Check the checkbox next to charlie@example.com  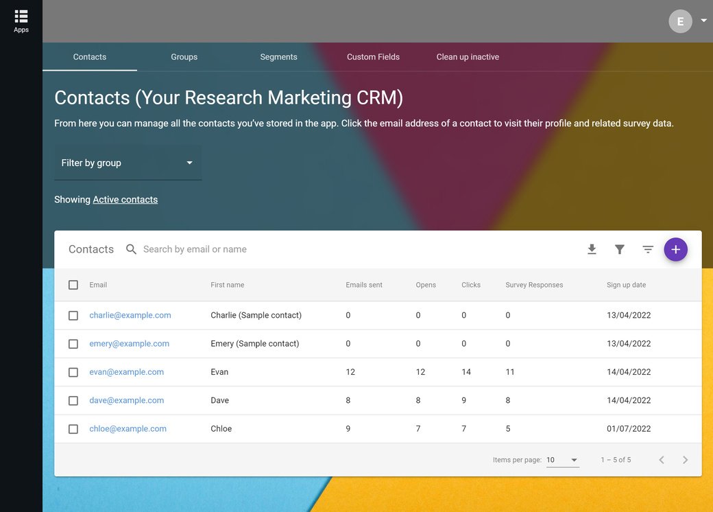[73, 315]
